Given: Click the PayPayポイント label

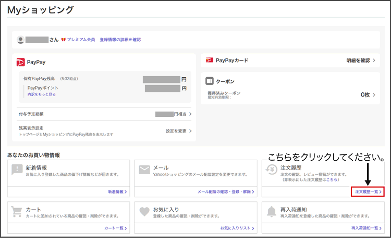Looking at the screenshot, I should 43,88.
